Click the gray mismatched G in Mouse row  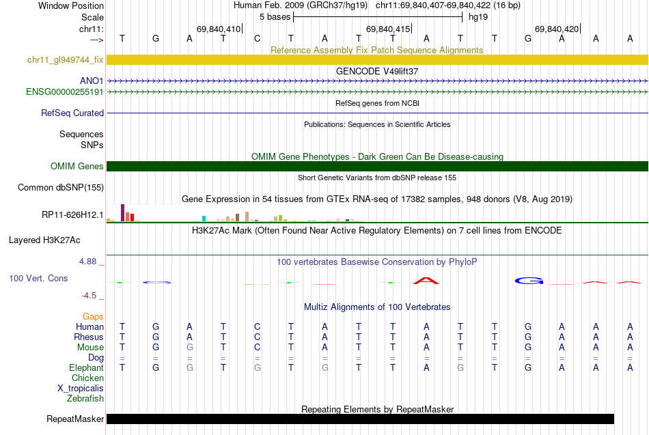(189, 348)
